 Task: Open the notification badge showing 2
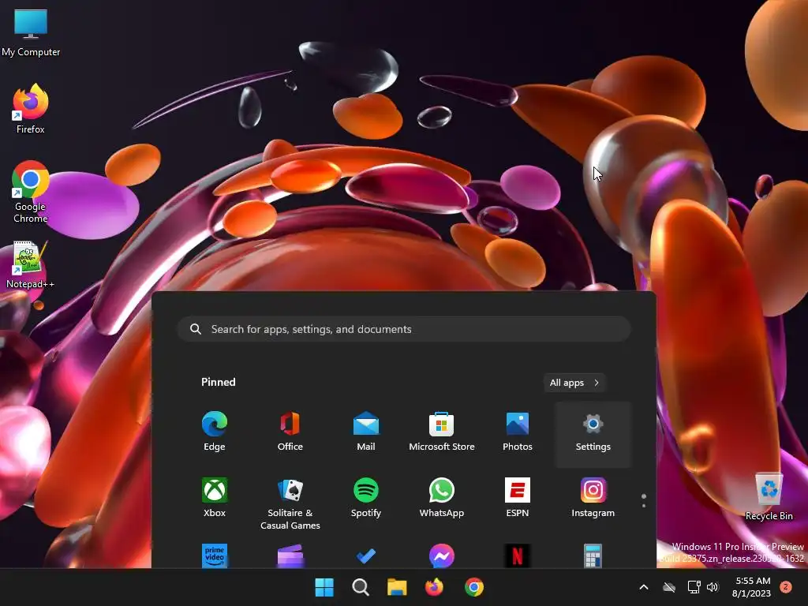pos(786,587)
